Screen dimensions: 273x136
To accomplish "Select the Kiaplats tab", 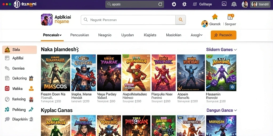I will click(150, 35).
